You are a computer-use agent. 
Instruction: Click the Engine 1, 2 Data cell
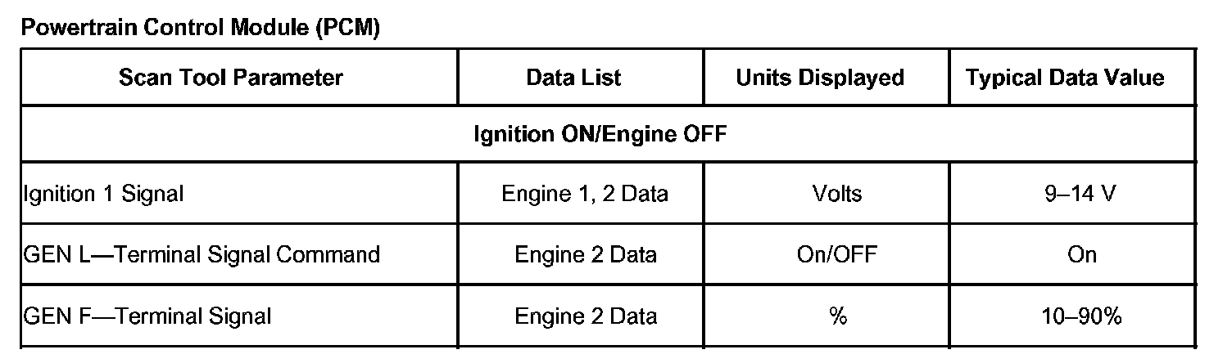[x=584, y=194]
